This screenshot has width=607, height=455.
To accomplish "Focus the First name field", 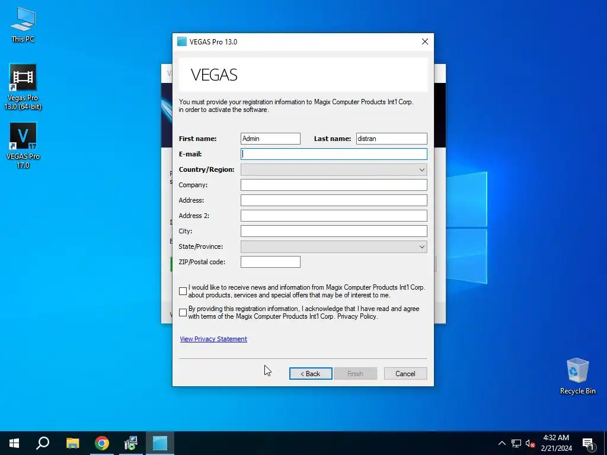I will click(x=270, y=139).
